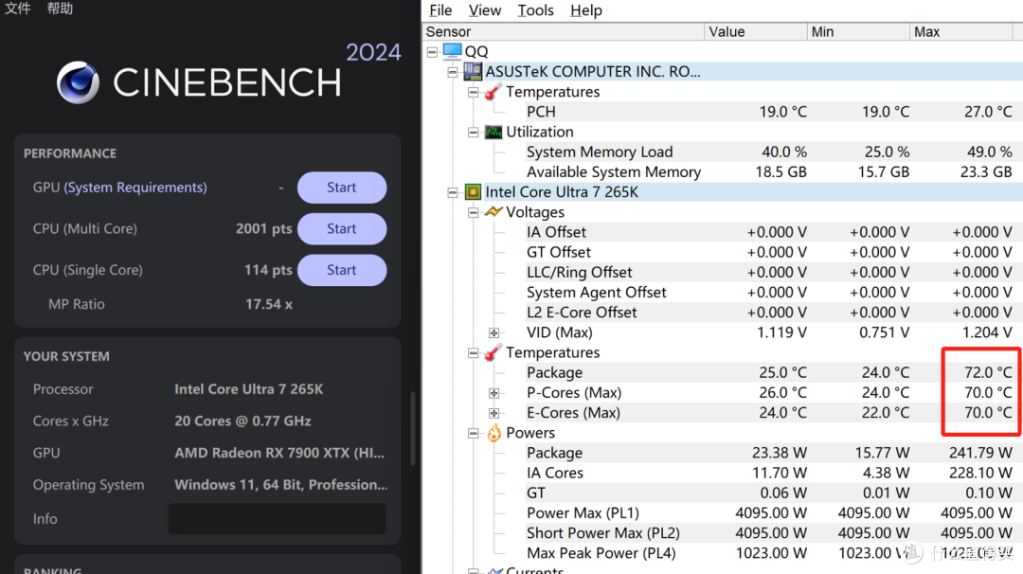
Task: Open the File menu in sensor window
Action: (440, 10)
